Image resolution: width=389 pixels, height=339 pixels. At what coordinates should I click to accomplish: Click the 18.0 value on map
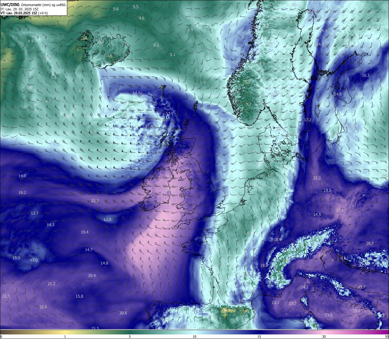click(264, 265)
